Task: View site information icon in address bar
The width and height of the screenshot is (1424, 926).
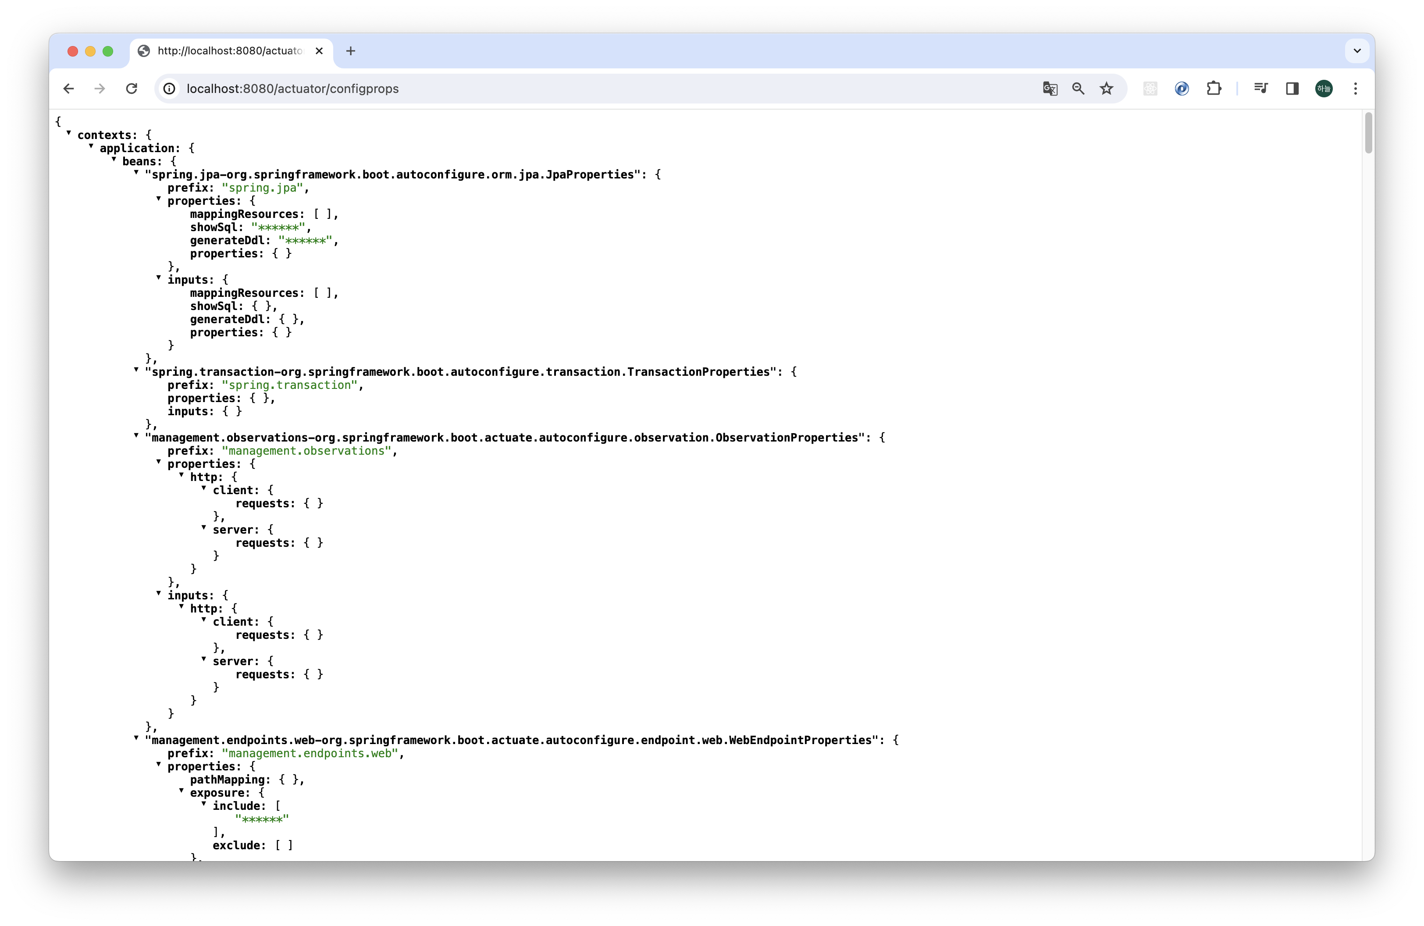Action: [169, 89]
